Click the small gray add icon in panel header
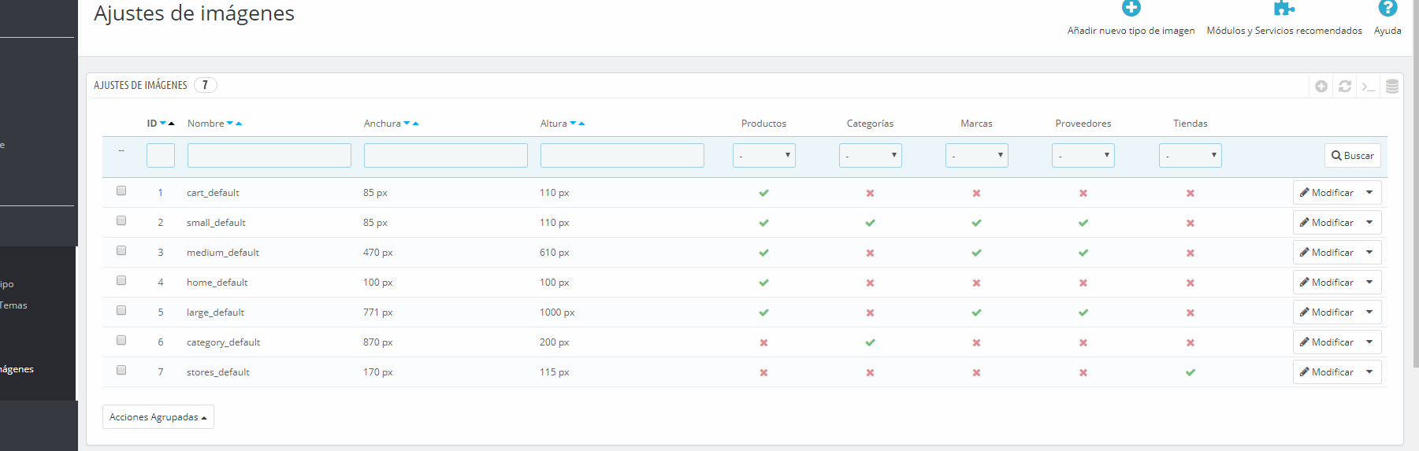Screen dimensions: 1419x451 pyautogui.click(x=1321, y=86)
